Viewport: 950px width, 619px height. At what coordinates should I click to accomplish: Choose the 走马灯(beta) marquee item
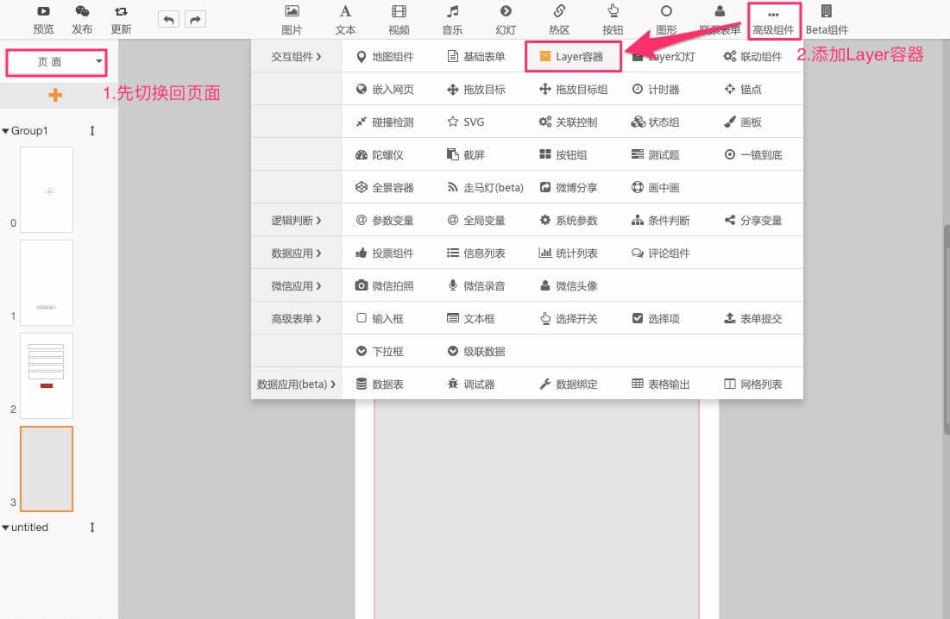tap(485, 188)
